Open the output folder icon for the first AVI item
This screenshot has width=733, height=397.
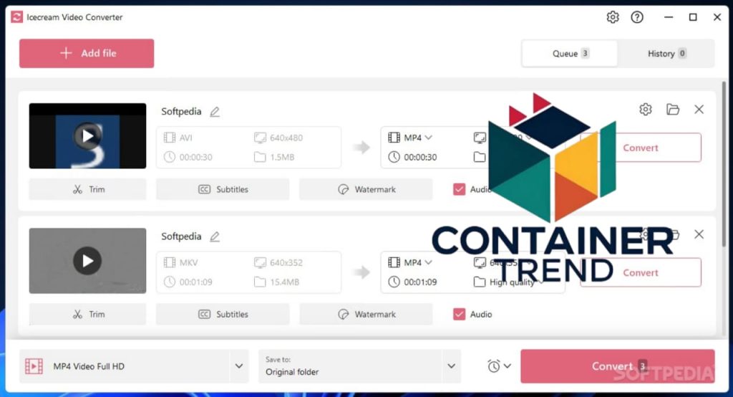[673, 110]
